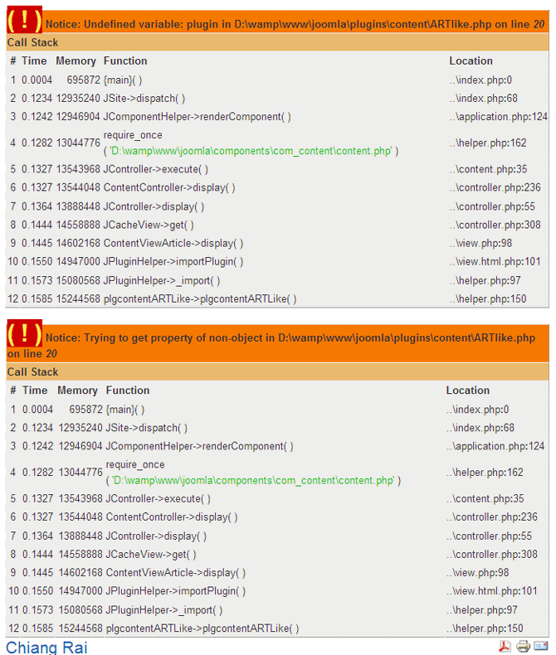Click '..\helper.php:162' location in Undefined variable table

(x=488, y=143)
